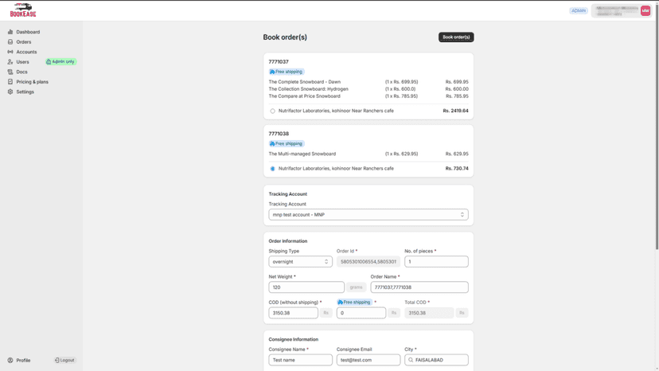Click the truck icon on order 7771038

click(x=272, y=144)
